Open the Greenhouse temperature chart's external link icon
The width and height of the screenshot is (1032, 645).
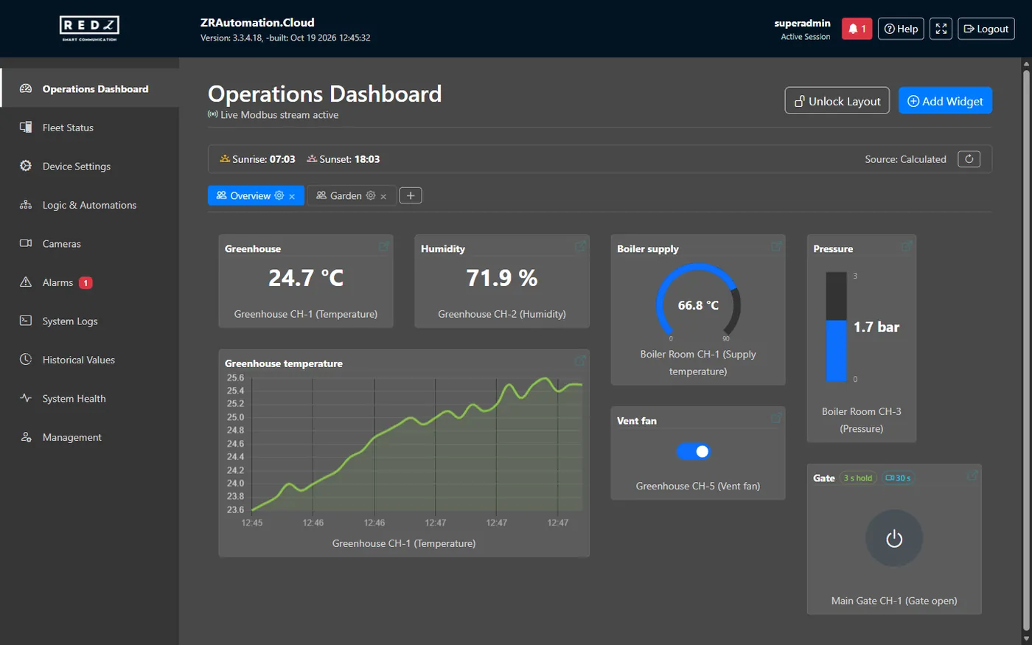click(x=580, y=360)
